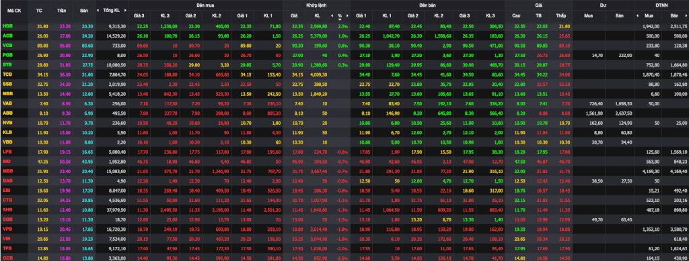The image size is (689, 261).
Task: Click right arrow next to % column
Action: [x=348, y=15]
